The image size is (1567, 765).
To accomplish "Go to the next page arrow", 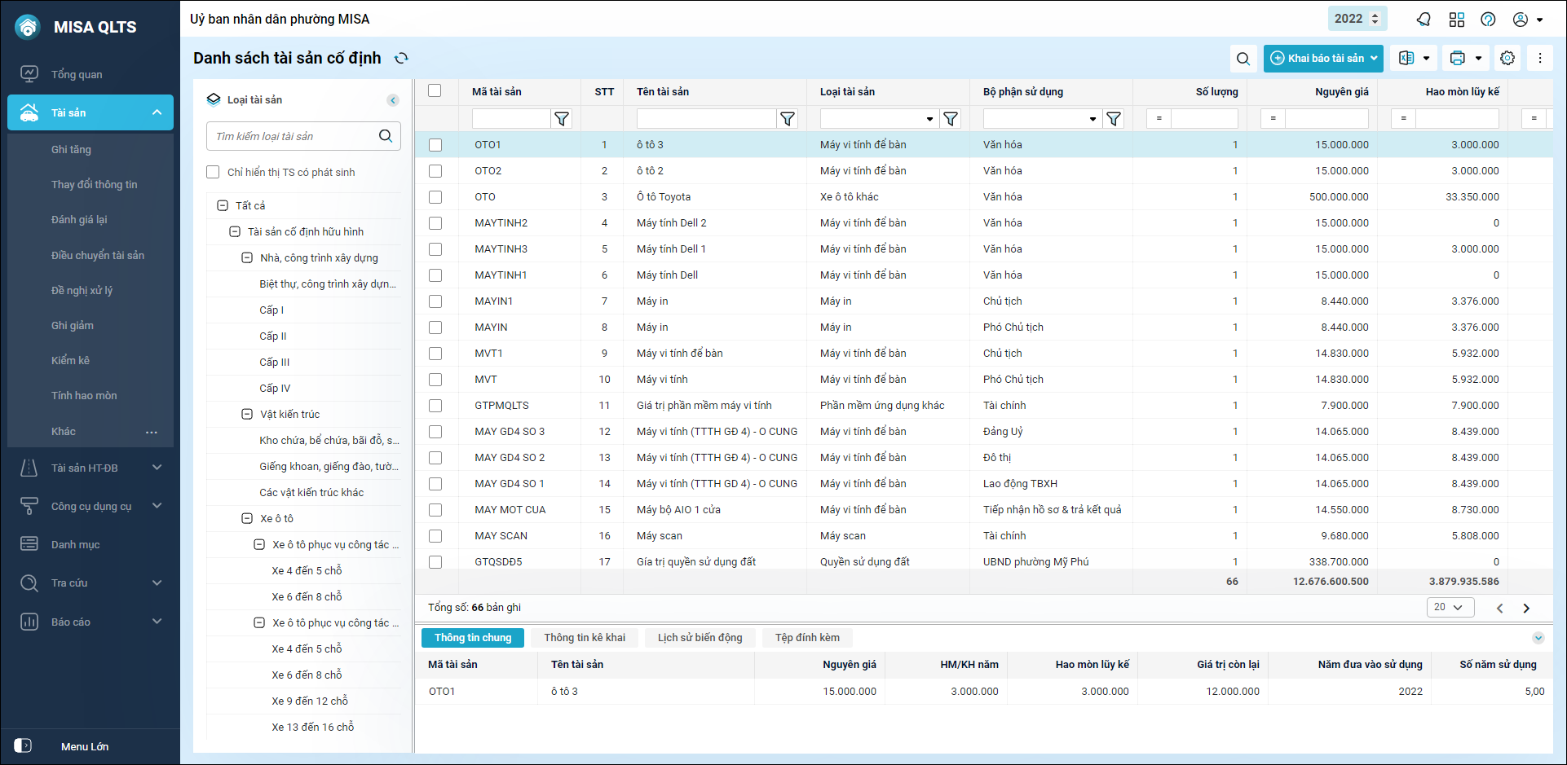I will click(1526, 608).
